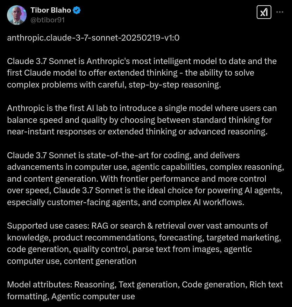
Task: Click the blue verified badge icon
Action: click(x=77, y=11)
